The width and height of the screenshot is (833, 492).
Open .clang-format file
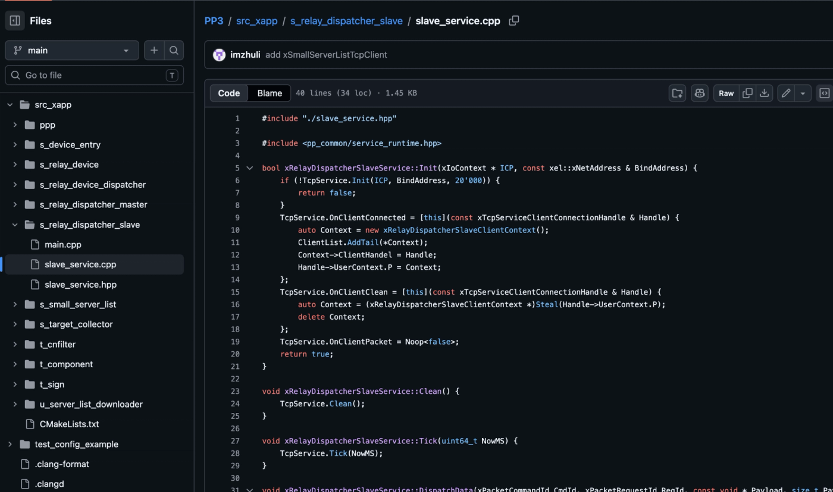click(62, 464)
